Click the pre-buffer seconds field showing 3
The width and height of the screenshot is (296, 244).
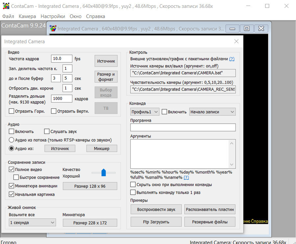click(56, 78)
